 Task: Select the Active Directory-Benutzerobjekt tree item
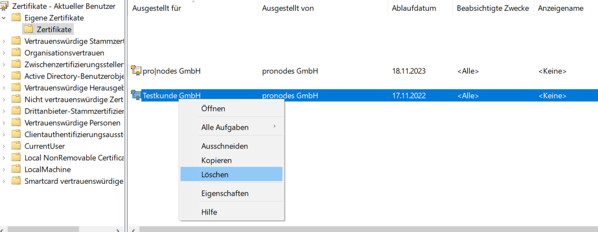pyautogui.click(x=74, y=76)
